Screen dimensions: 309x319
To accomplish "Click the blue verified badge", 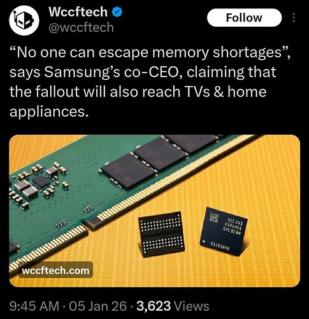I will 117,11.
